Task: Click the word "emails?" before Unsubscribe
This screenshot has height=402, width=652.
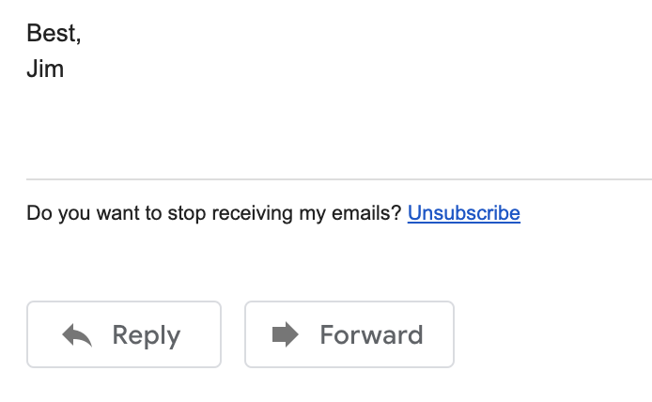Action: click(366, 213)
